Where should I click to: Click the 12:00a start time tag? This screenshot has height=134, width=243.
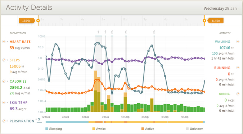27,20
